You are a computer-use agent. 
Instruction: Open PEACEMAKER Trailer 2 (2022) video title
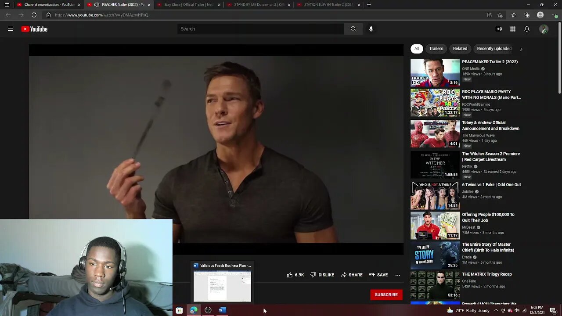490,62
